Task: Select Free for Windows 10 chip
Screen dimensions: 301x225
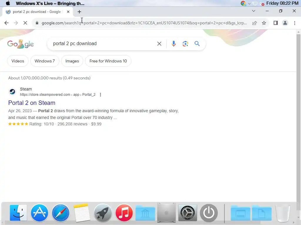Action: pos(108,61)
